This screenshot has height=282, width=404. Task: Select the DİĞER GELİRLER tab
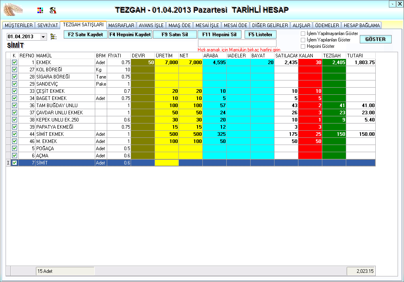click(x=270, y=25)
